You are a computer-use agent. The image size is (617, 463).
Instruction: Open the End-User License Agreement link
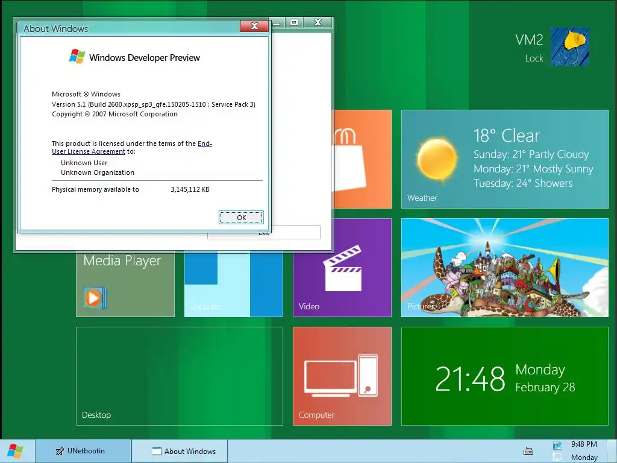(132, 147)
